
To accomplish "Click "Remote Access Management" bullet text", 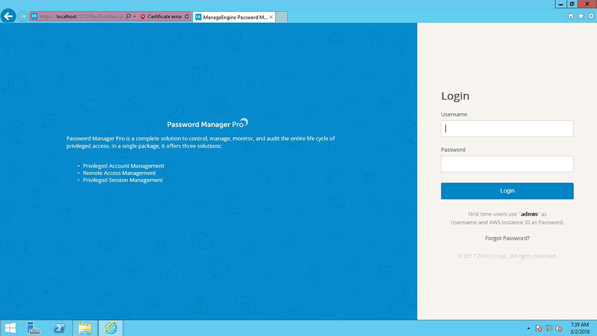I will click(119, 173).
